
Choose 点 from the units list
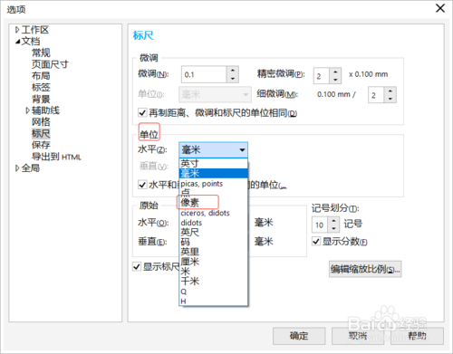pyautogui.click(x=214, y=193)
